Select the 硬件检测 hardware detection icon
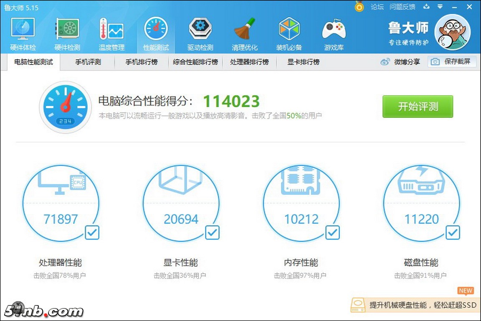Viewport: 481px width, 321px height. [66, 31]
